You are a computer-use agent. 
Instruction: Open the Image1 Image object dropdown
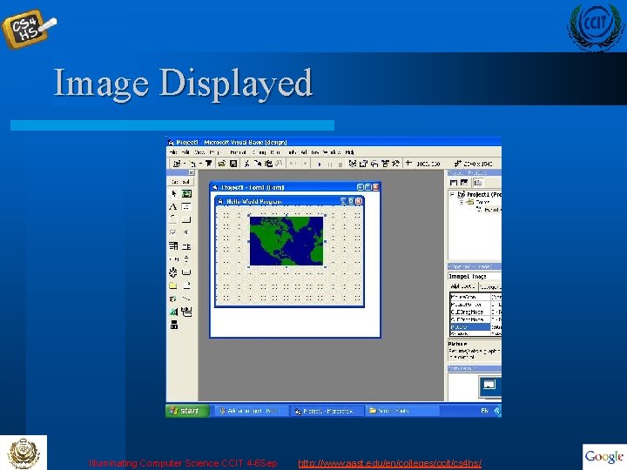tap(475, 276)
